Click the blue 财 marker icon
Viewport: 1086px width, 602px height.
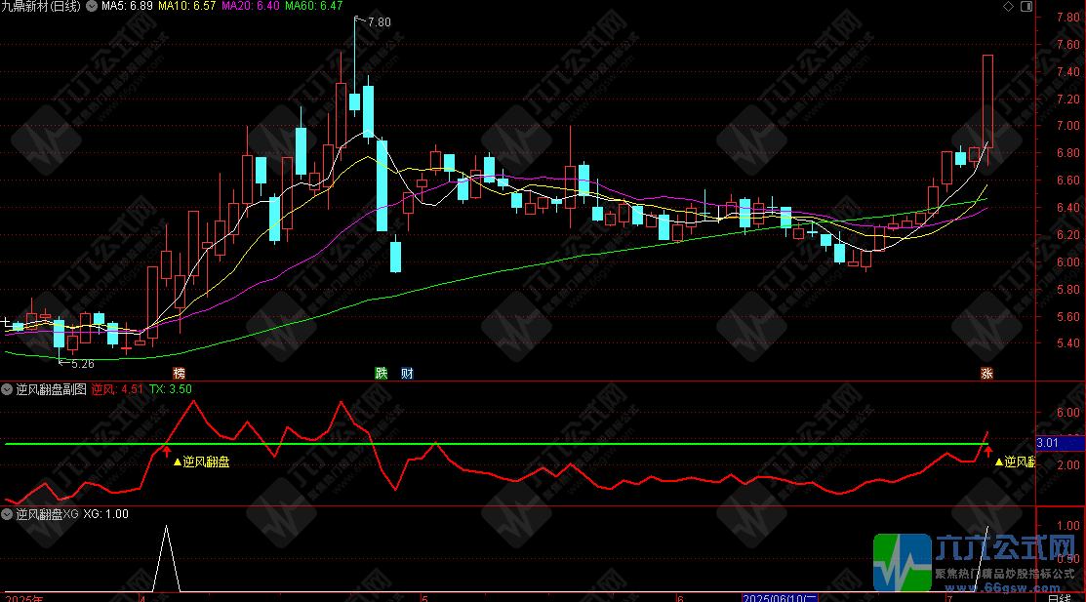tap(406, 374)
